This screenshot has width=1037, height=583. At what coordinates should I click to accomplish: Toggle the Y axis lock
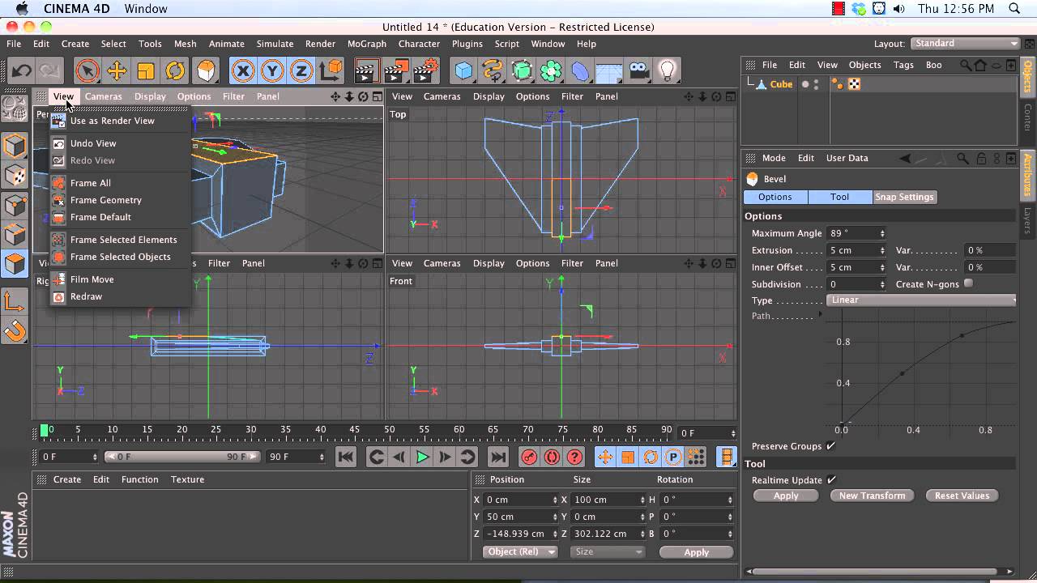(272, 71)
